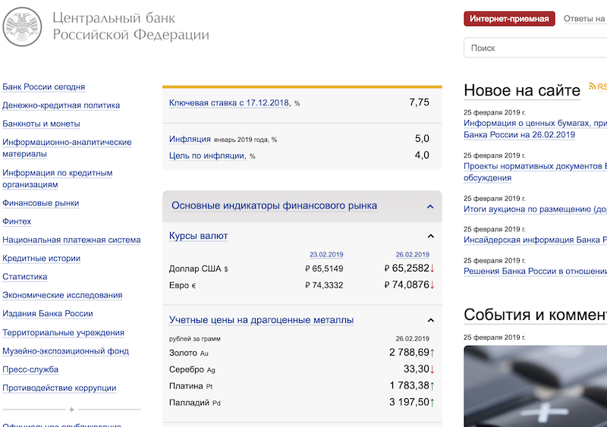
Task: Open Информация о ценных бумагах news item
Action: pos(535,129)
